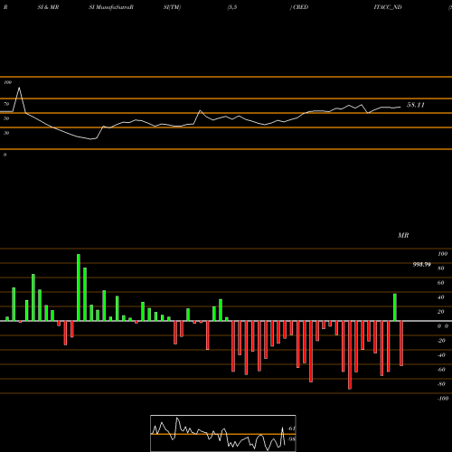Open the mini overview chart thumbnail
Screen dimensions: 452x452
[223, 433]
